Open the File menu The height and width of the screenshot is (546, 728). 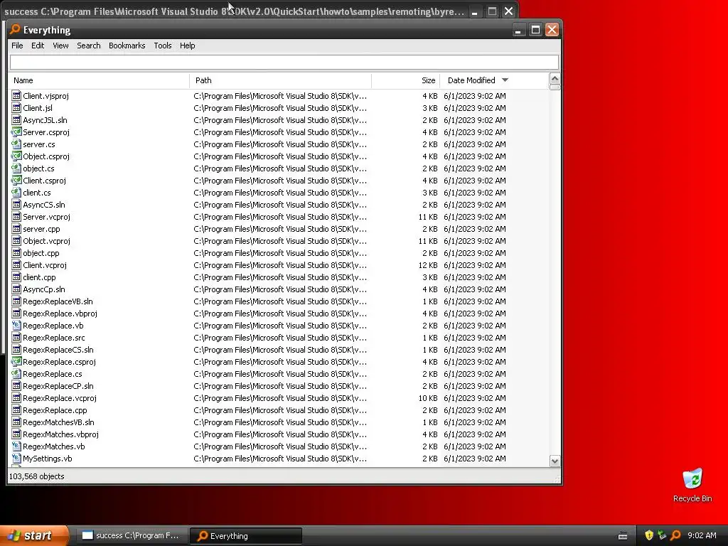pyautogui.click(x=17, y=45)
